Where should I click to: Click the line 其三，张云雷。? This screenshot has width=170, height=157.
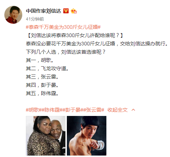click(42, 77)
